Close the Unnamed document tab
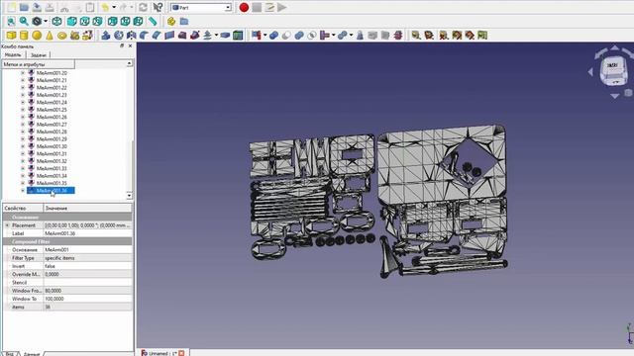This screenshot has width=634, height=356. pos(181,353)
